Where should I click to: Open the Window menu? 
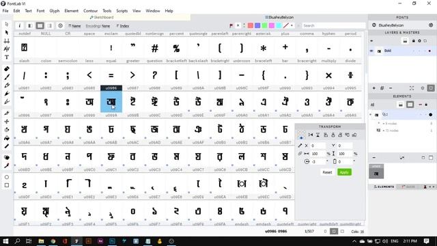153,11
